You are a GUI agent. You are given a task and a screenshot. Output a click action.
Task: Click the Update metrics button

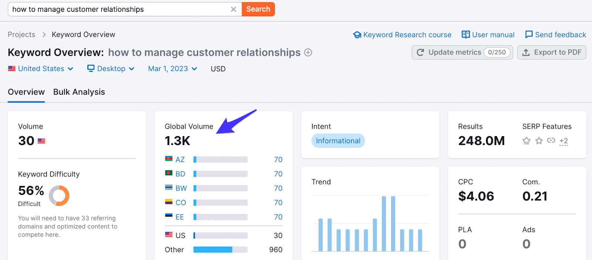click(462, 53)
